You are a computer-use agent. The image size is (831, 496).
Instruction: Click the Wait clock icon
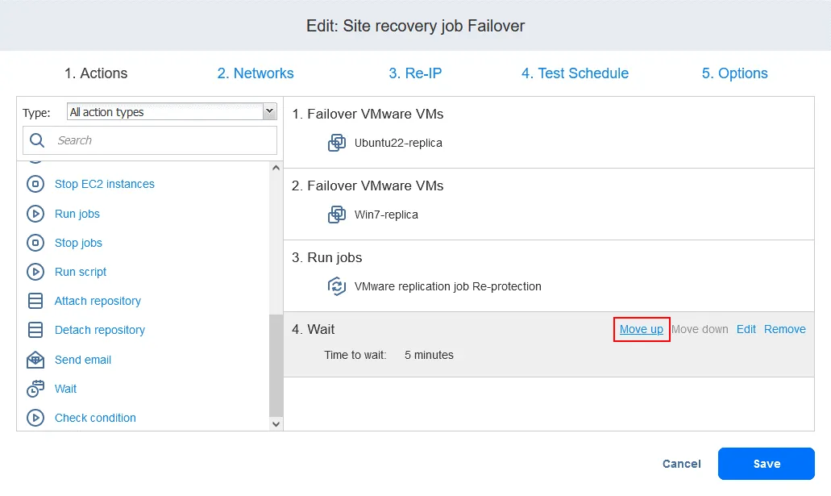(35, 389)
